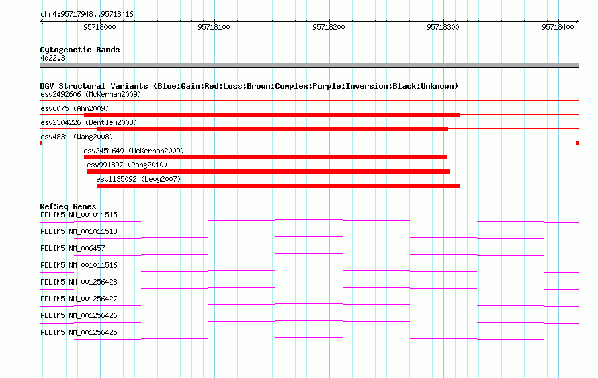Click gene label PDLIM5|NM_001011513
This screenshot has height=378, width=598.
click(79, 232)
